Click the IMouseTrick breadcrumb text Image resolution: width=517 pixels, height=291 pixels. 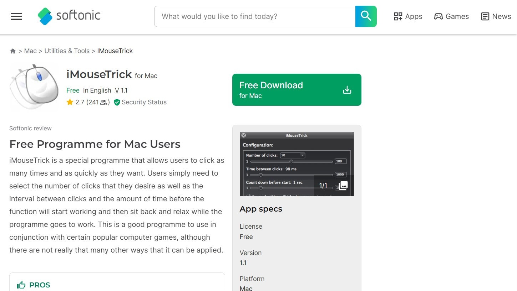click(115, 51)
